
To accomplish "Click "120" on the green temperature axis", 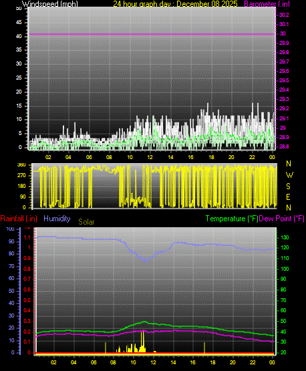I will click(285, 248).
